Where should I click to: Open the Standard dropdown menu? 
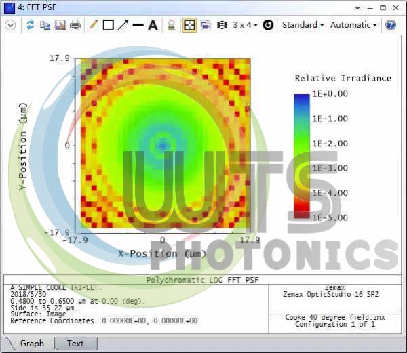pyautogui.click(x=303, y=25)
